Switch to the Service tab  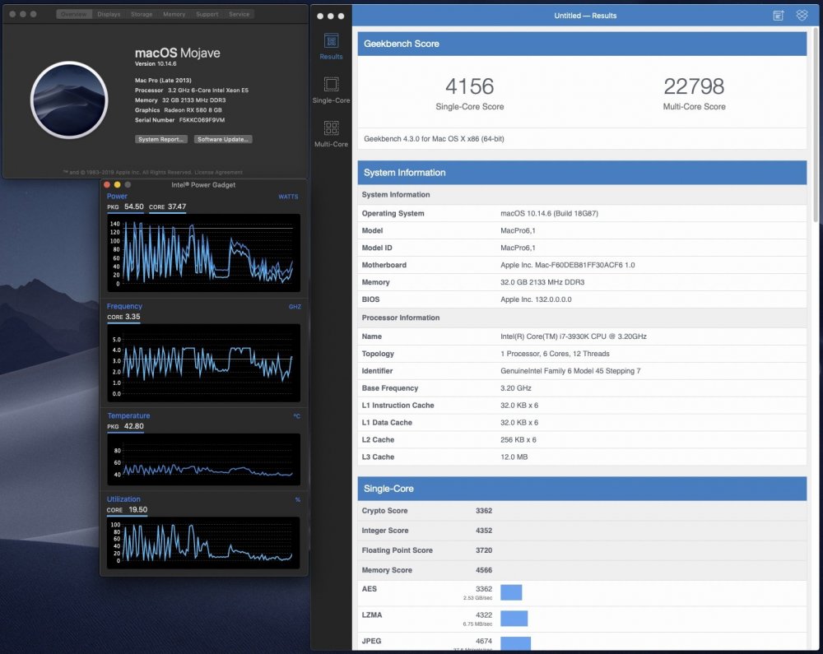239,14
